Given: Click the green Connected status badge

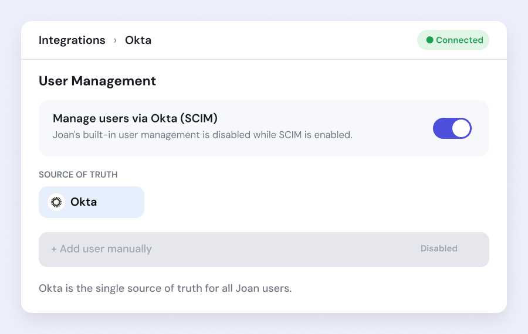Looking at the screenshot, I should (453, 40).
